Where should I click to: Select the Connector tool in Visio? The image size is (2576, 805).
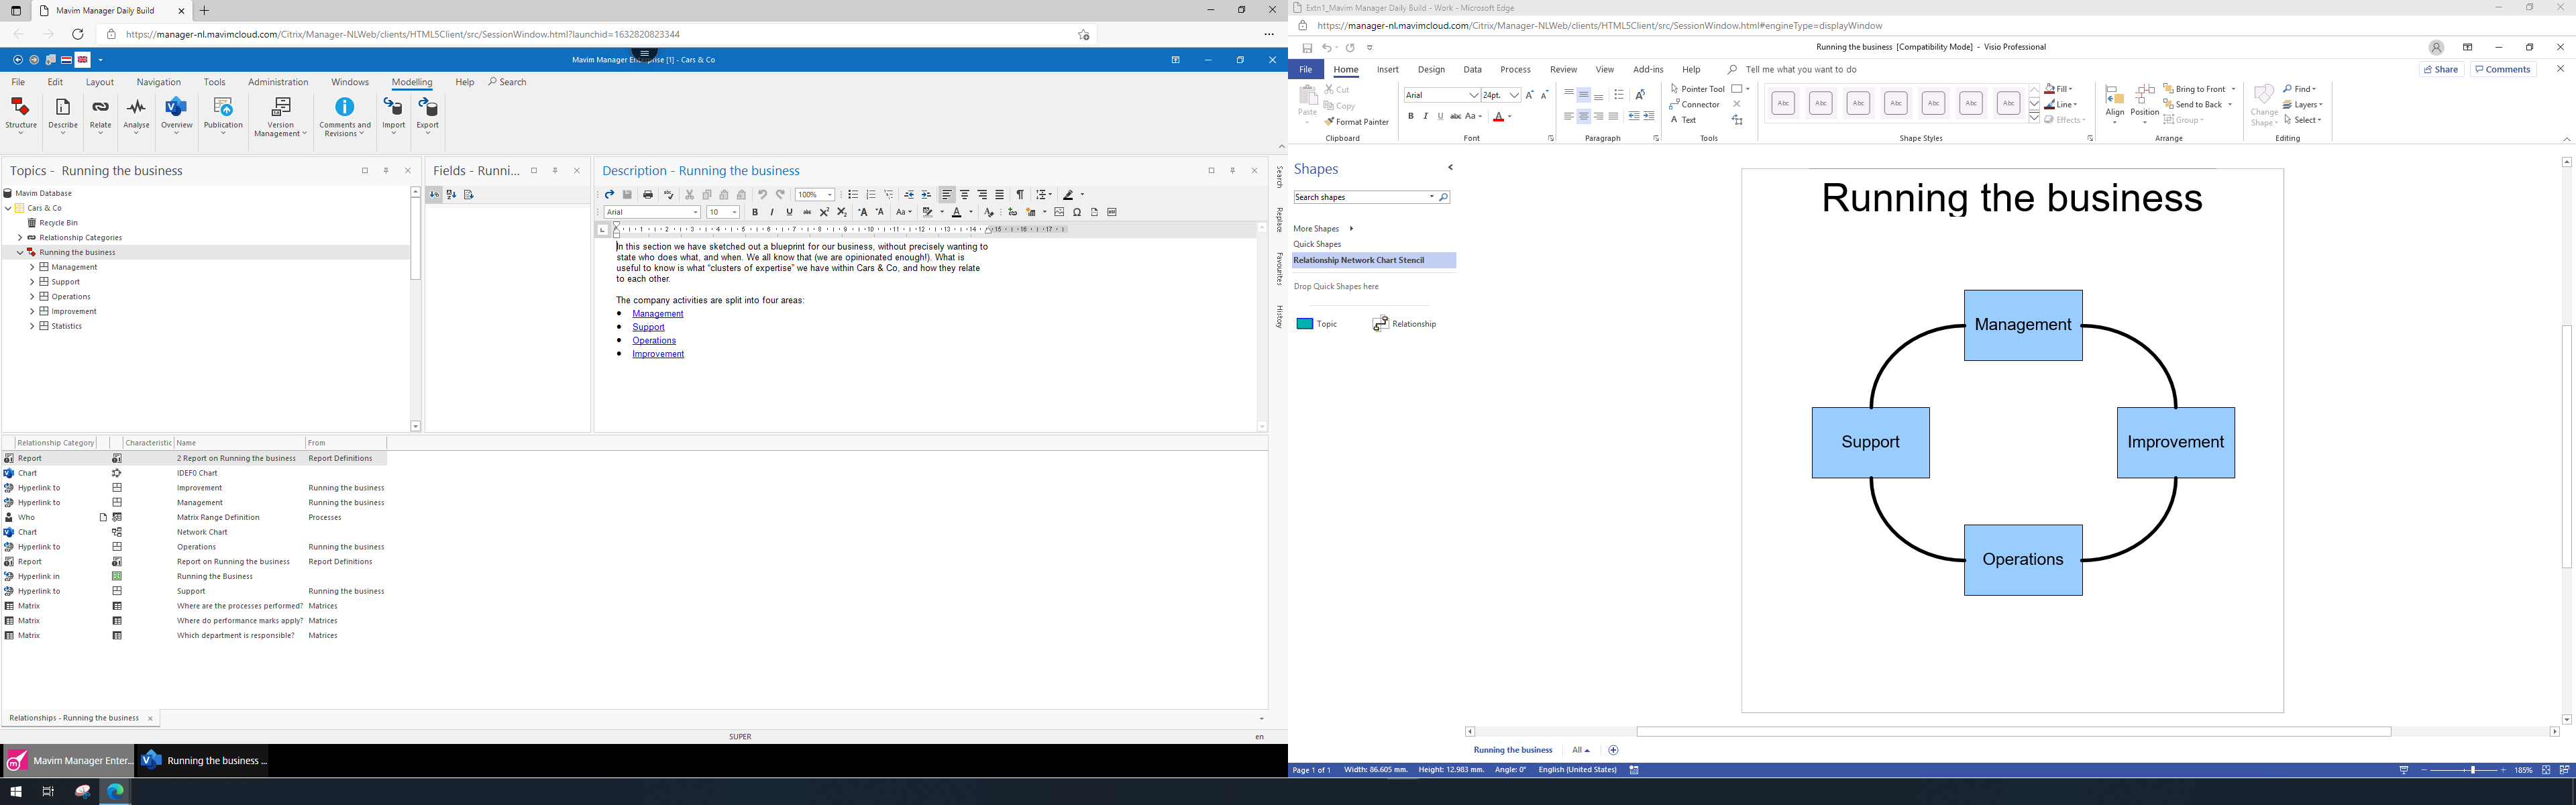1695,104
